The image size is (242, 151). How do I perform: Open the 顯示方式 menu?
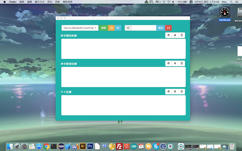(x=39, y=2)
